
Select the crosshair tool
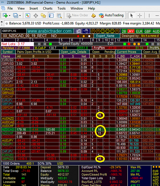pos(140,15)
